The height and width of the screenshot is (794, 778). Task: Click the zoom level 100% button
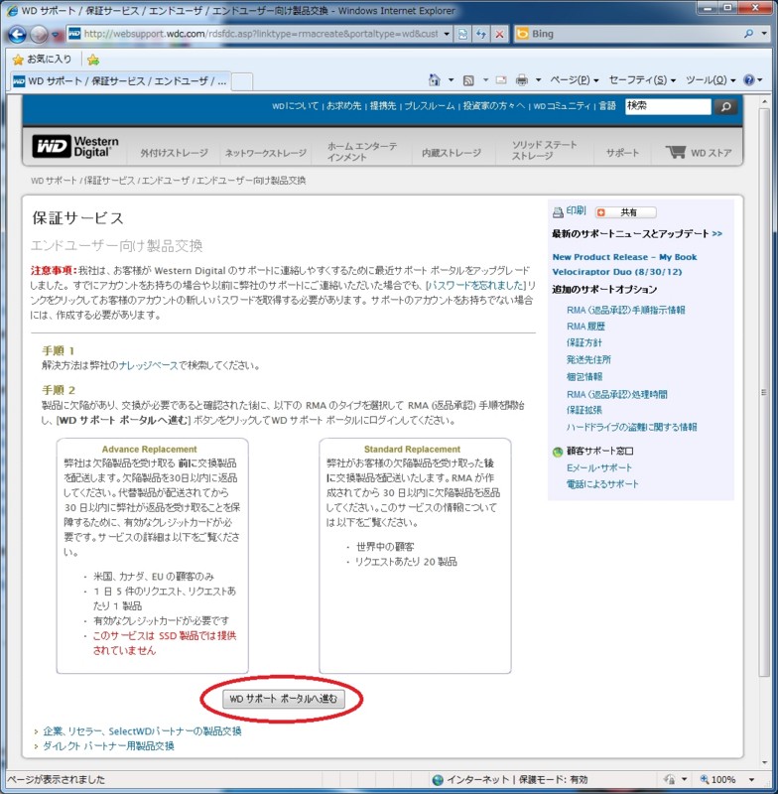point(717,779)
